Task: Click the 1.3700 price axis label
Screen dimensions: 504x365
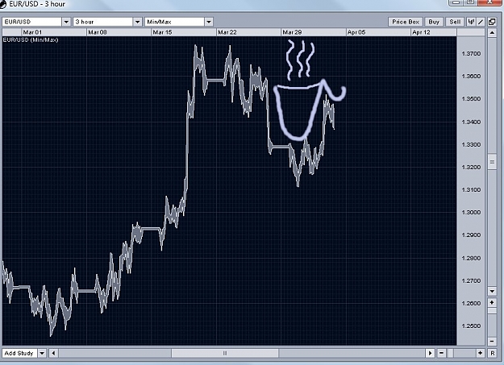Action: click(471, 54)
